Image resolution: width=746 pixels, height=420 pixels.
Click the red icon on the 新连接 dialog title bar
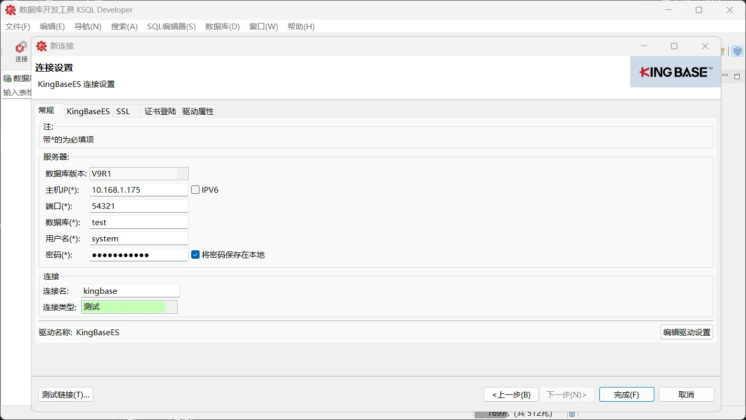pyautogui.click(x=41, y=46)
